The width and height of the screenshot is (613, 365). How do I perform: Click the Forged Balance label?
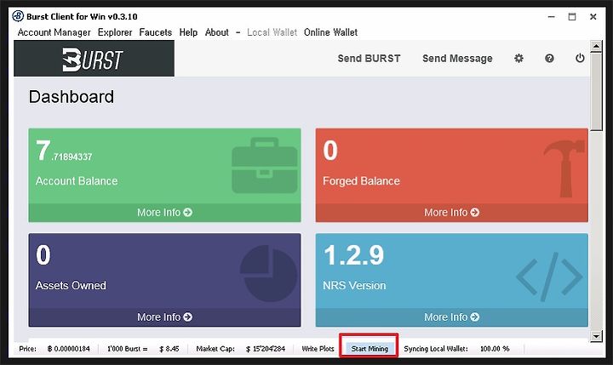coord(361,181)
